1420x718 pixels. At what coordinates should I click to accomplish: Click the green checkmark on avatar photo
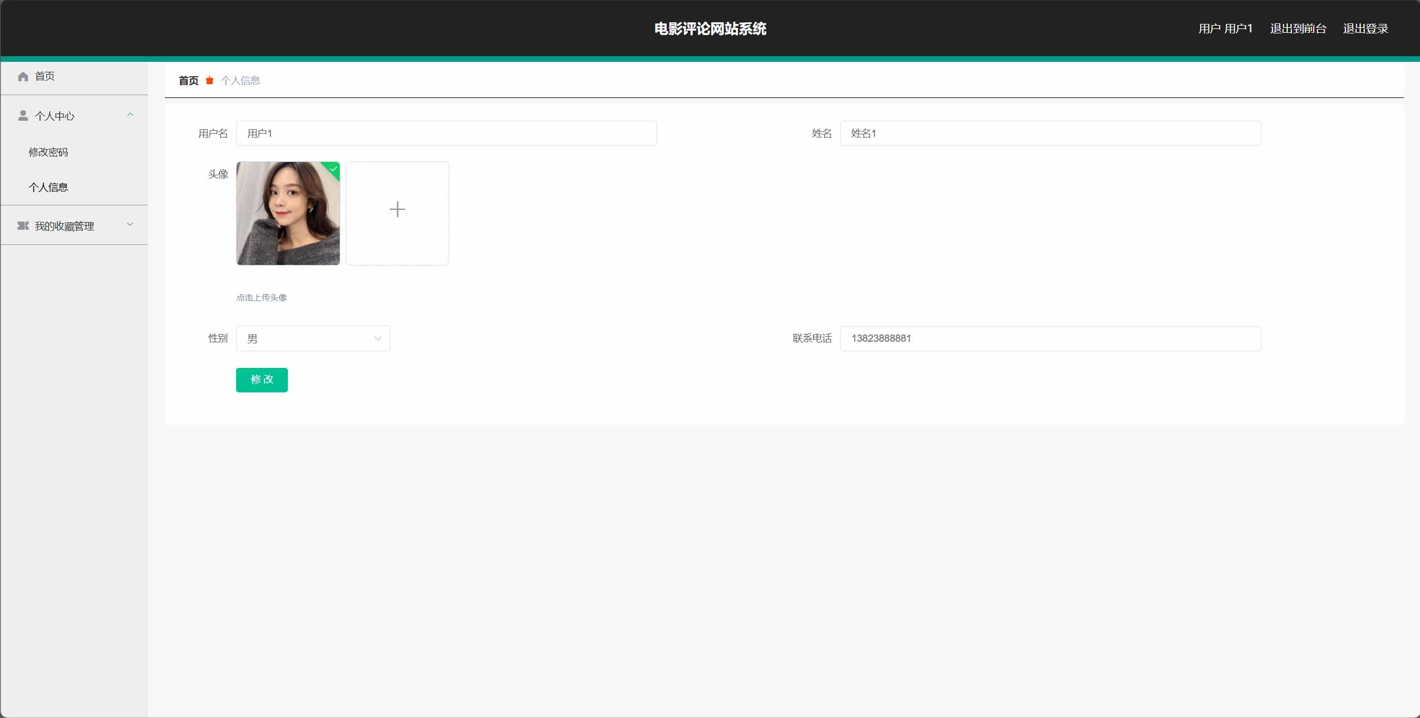(334, 169)
